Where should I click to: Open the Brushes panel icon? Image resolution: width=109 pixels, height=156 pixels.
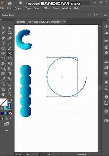106,46
